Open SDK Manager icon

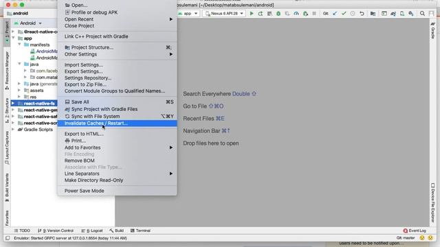pyautogui.click(x=411, y=14)
